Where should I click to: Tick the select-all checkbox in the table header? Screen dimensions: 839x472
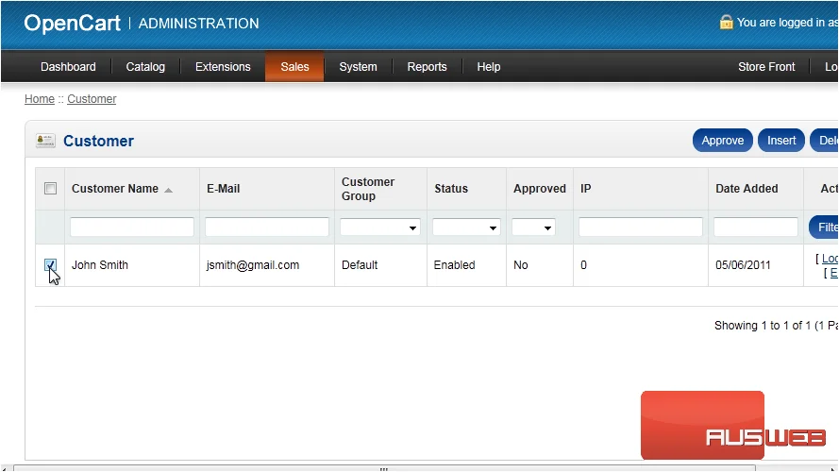(50, 189)
